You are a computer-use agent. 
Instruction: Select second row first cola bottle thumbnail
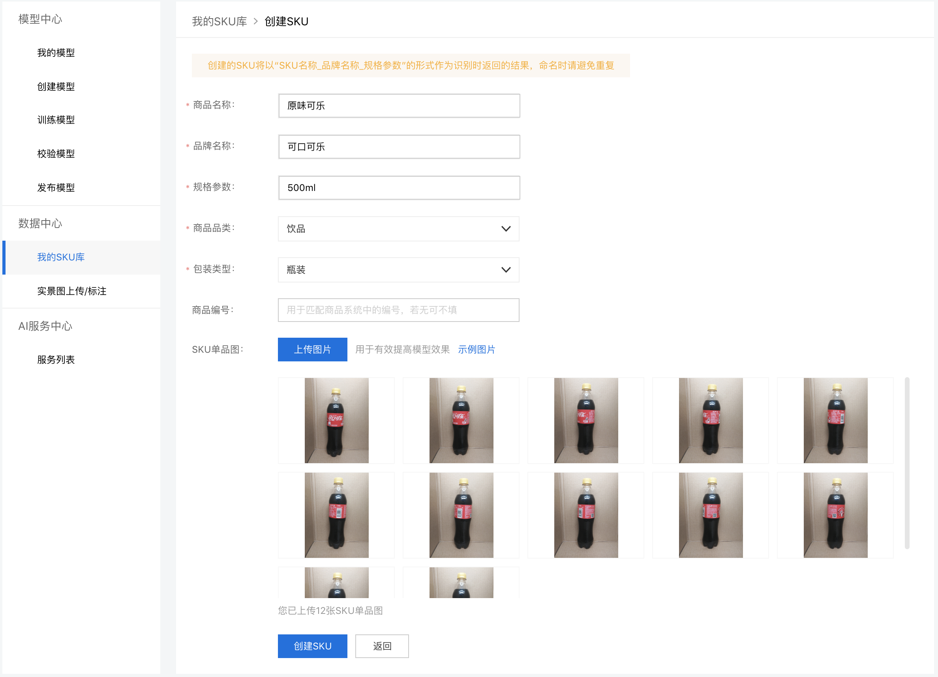(336, 515)
